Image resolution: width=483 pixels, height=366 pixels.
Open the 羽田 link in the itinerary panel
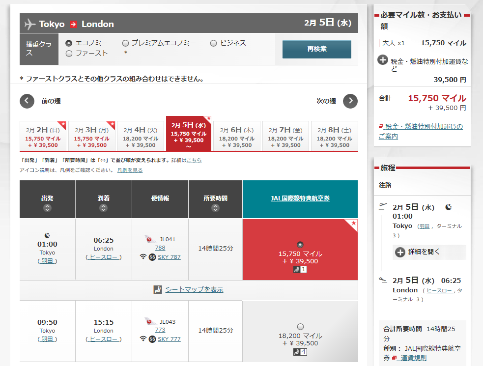click(x=424, y=226)
